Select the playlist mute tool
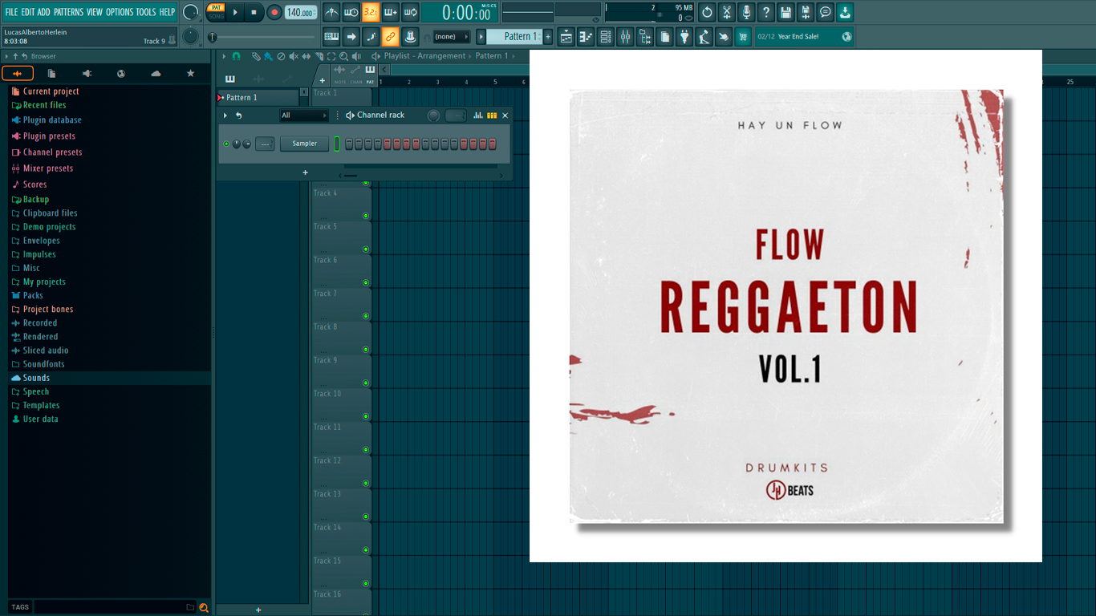The height and width of the screenshot is (616, 1096). pos(294,56)
